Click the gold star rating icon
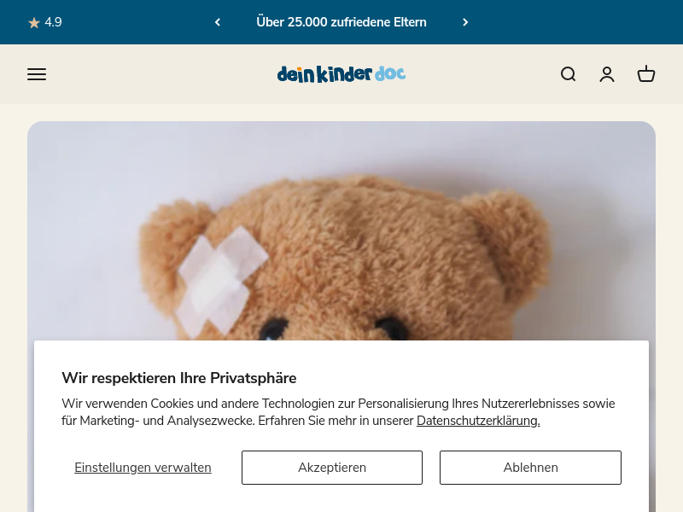 tap(34, 23)
